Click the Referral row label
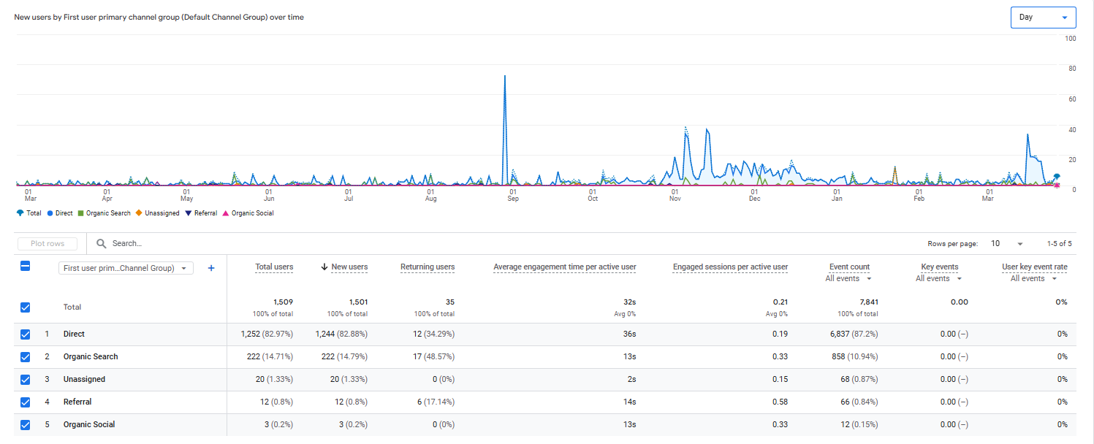The image size is (1094, 444). (x=77, y=402)
